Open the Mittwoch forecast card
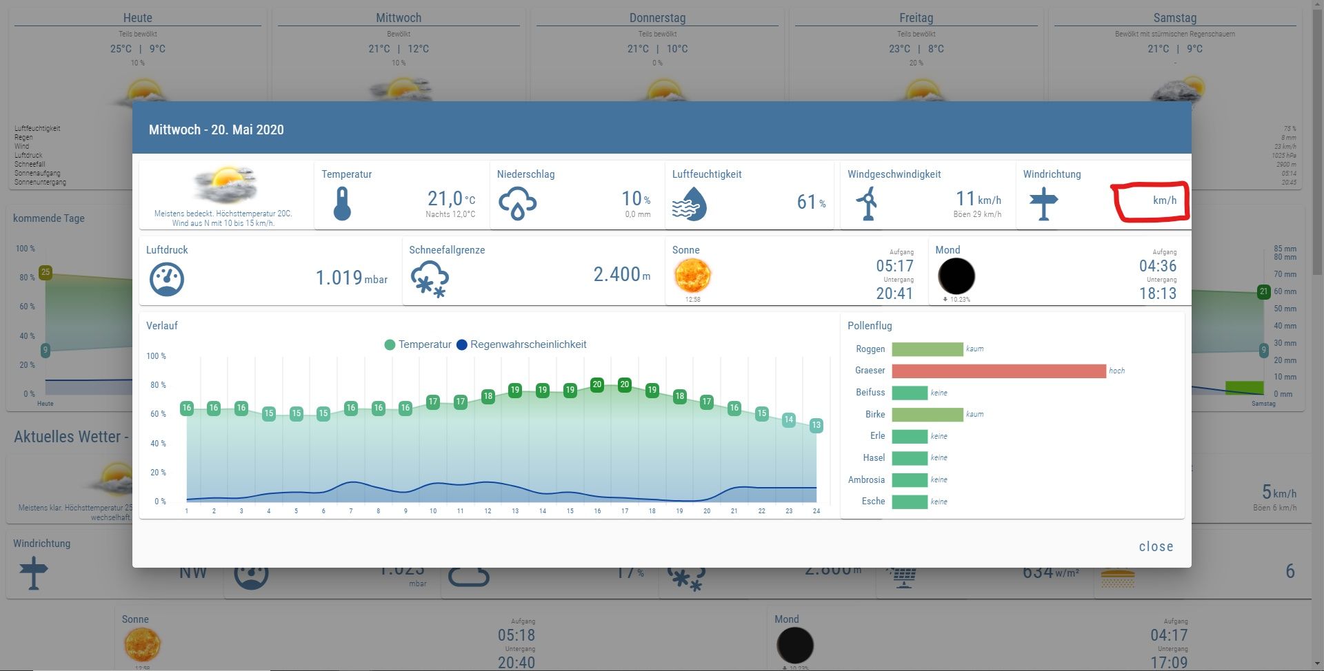 399,55
